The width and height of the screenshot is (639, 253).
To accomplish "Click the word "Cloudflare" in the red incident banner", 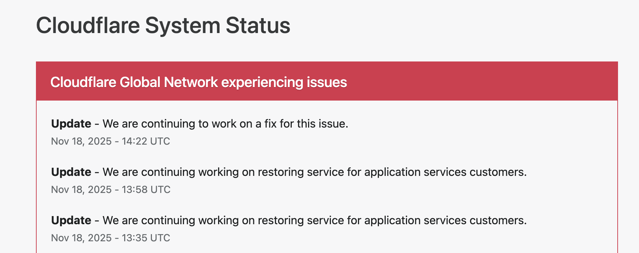I will (83, 82).
